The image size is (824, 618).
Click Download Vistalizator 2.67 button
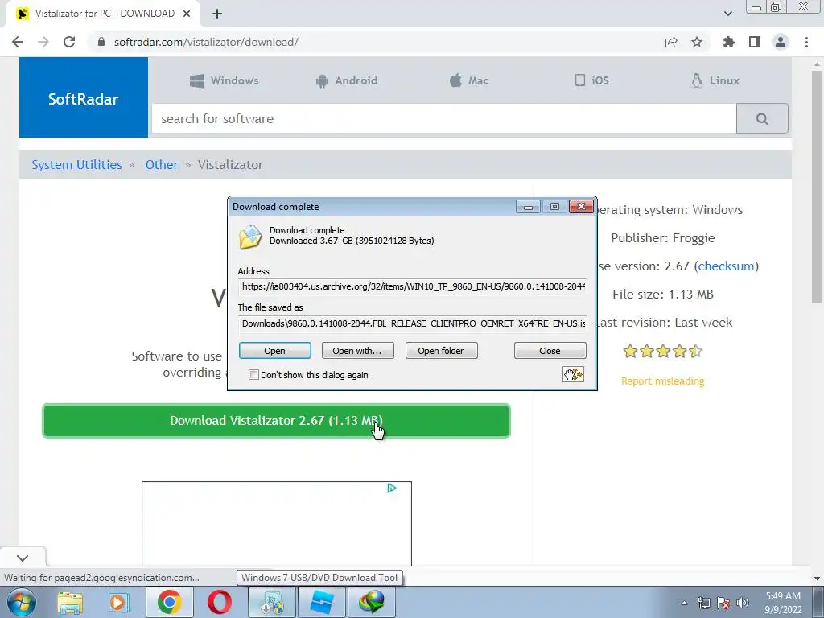coord(276,420)
